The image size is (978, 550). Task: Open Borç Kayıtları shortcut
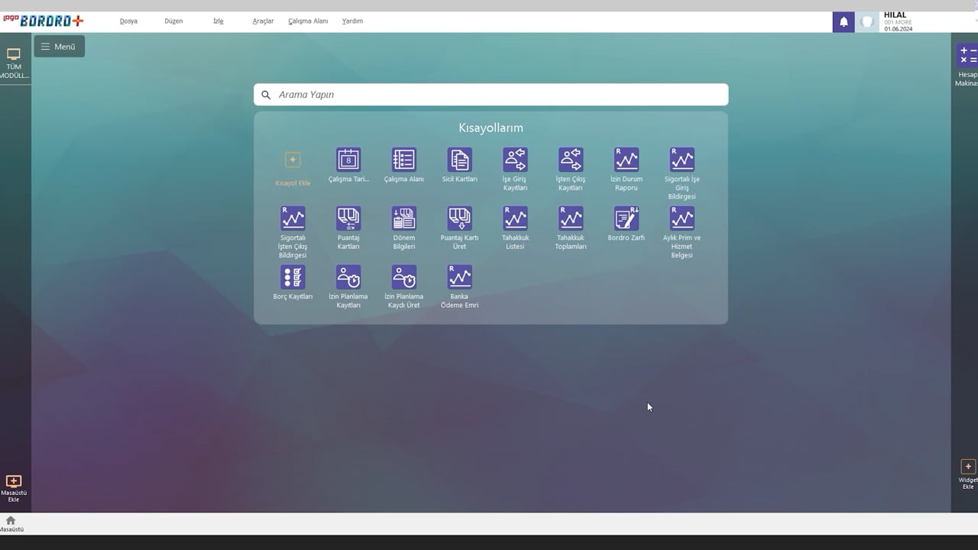(x=293, y=283)
